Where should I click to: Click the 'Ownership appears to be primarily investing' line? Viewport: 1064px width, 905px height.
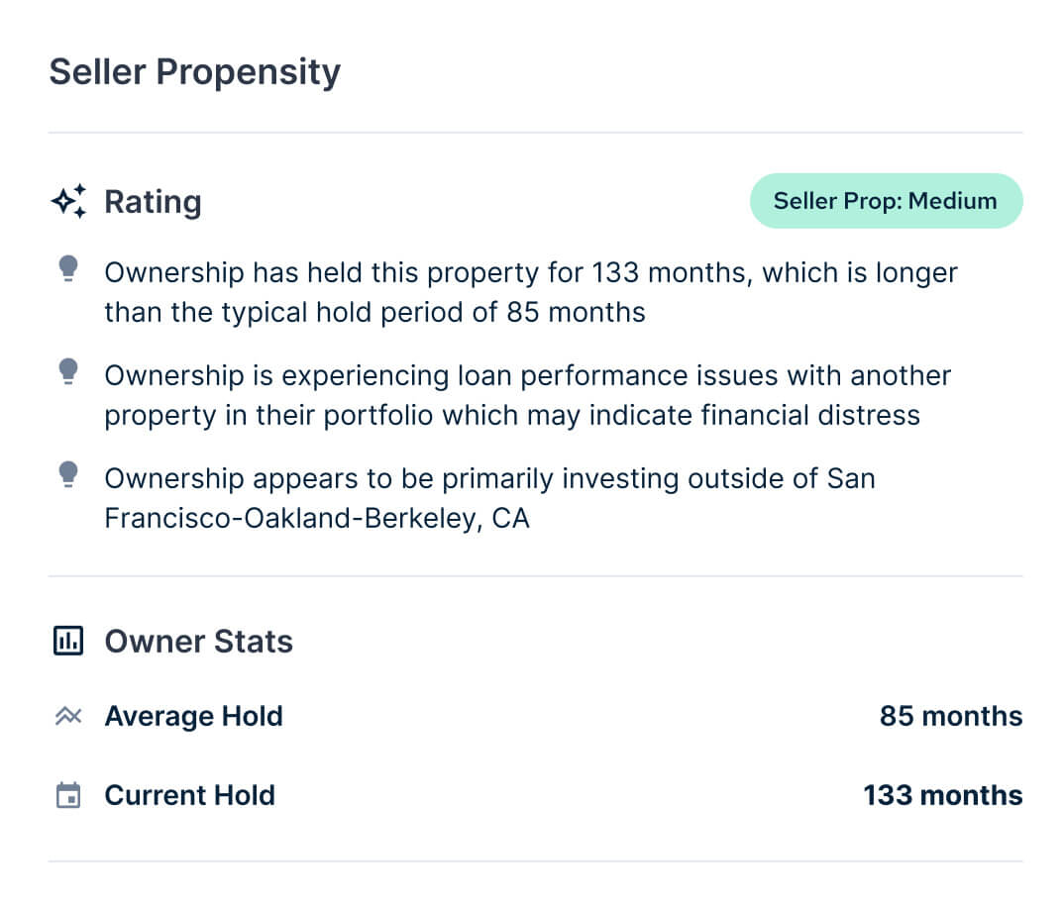point(489,479)
